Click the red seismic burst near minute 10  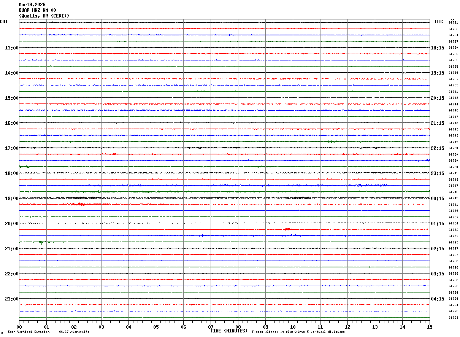coord(288,229)
